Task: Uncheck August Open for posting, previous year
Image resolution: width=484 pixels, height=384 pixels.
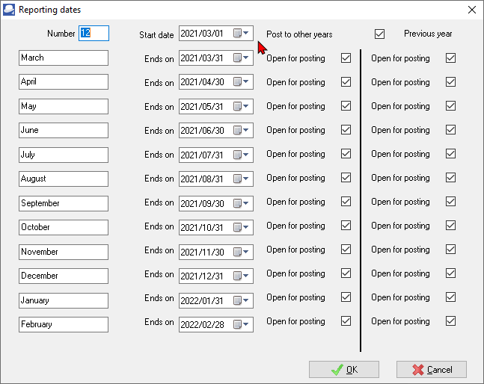Action: pos(450,178)
